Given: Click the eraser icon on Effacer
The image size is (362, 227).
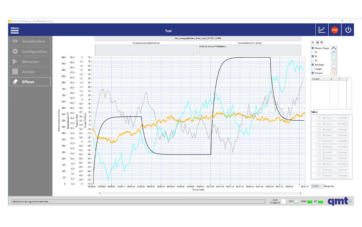Looking at the screenshot, I should 15,82.
